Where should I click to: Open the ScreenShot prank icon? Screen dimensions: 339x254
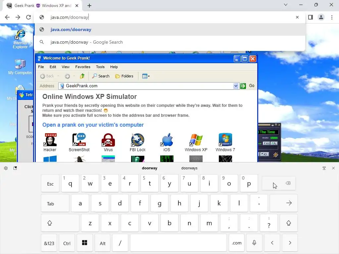[x=79, y=142]
